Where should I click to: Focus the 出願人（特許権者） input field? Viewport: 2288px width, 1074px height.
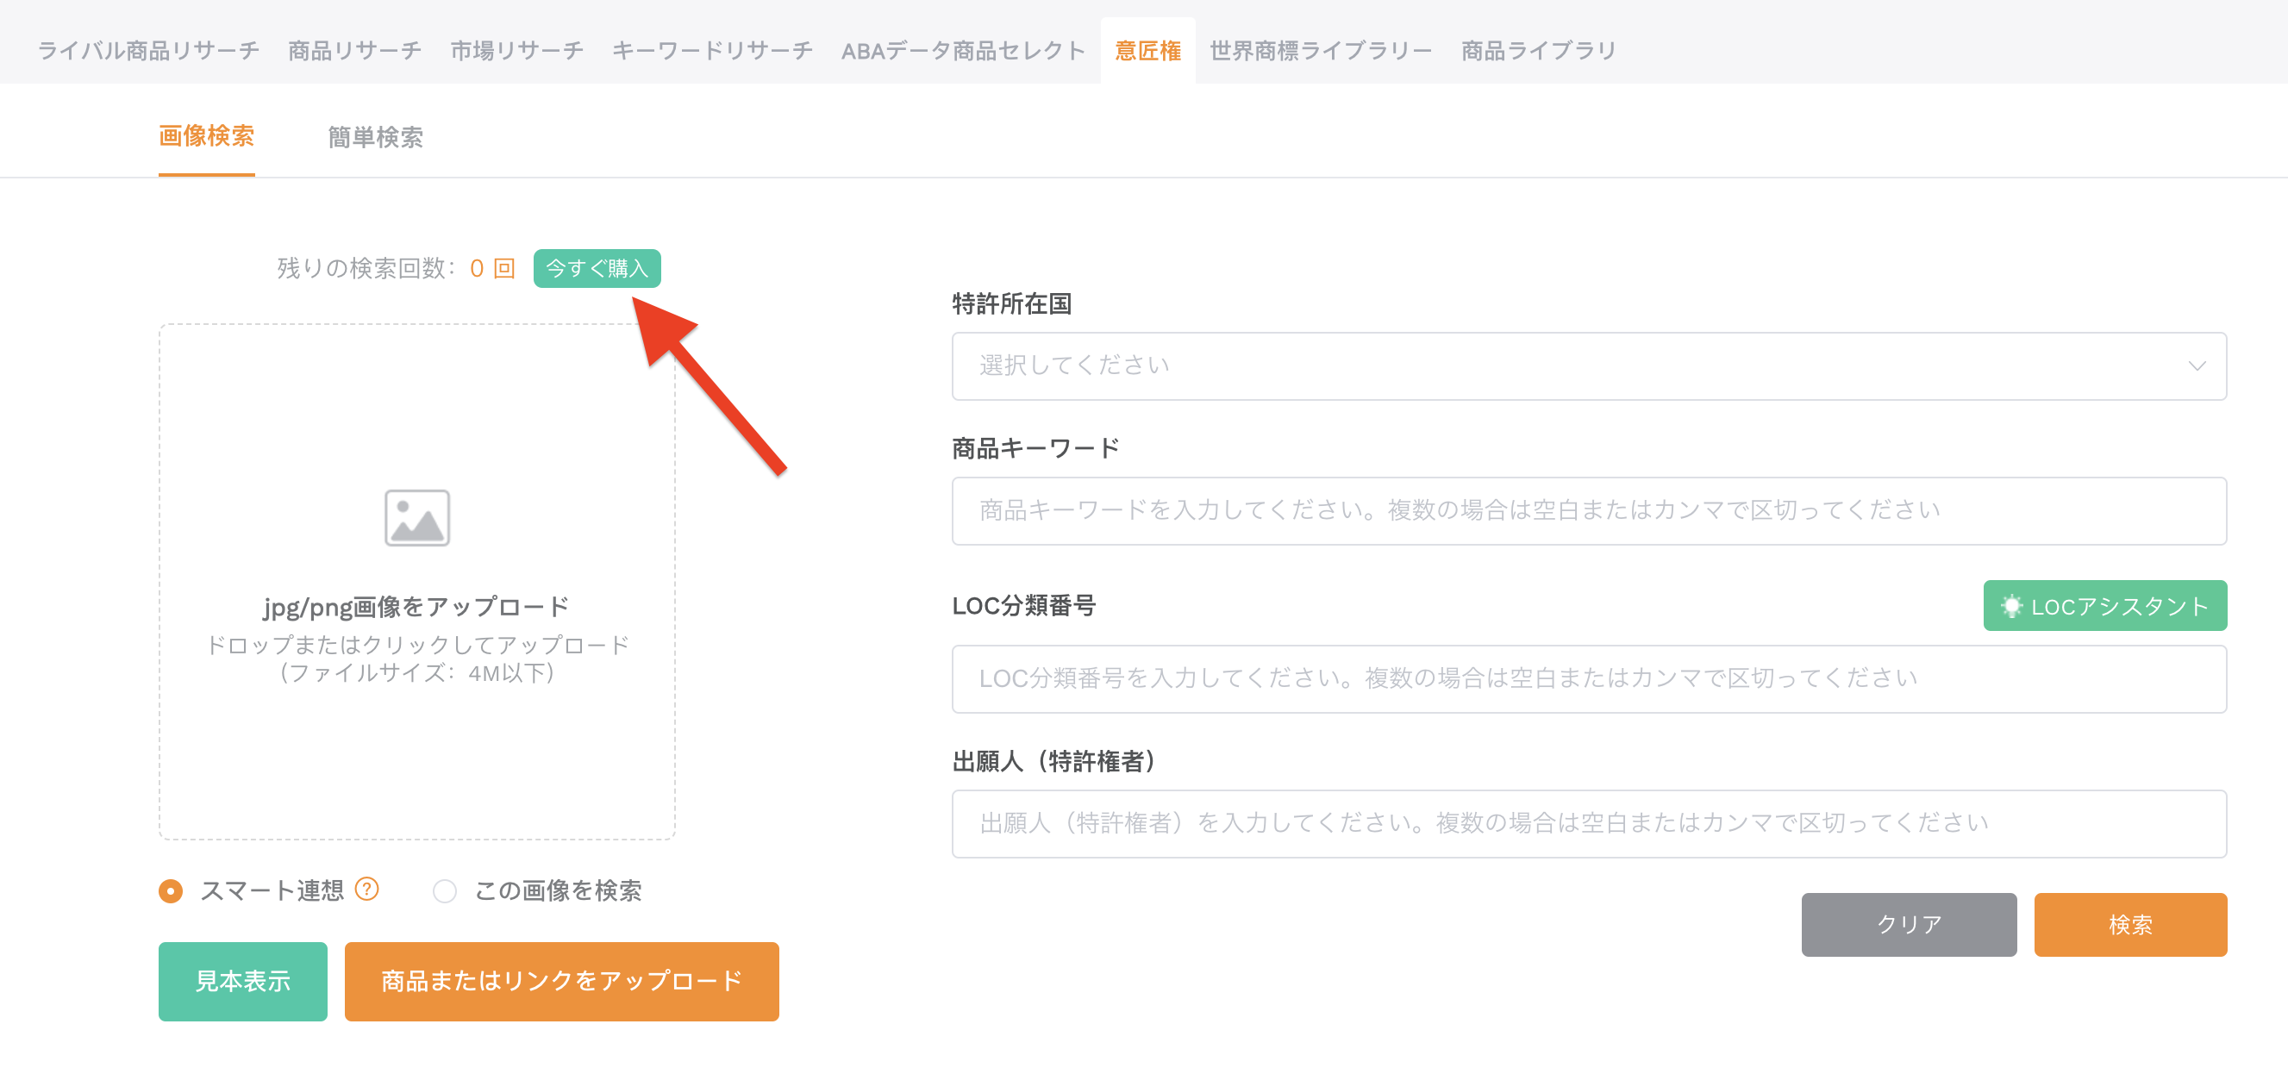pos(1588,823)
